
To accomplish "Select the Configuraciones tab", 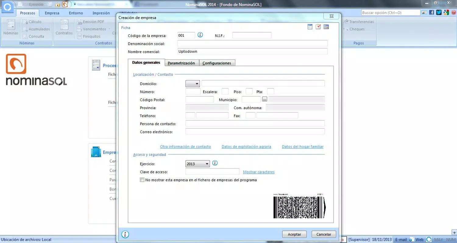I will pos(217,63).
